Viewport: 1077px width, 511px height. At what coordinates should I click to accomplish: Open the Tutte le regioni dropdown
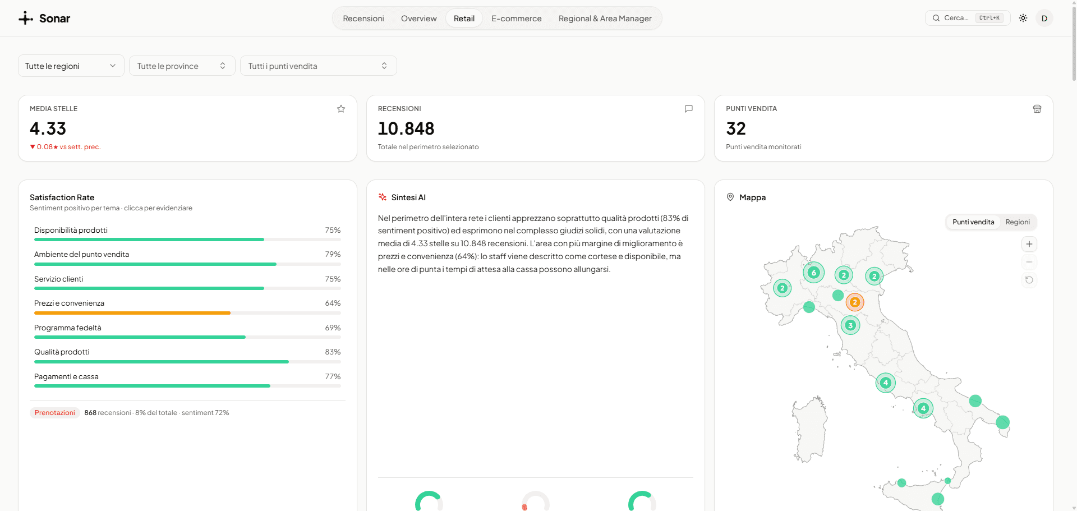click(x=71, y=66)
